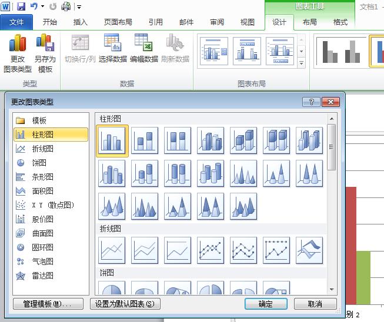Pick the 3-D column chart in first row end

click(x=309, y=140)
